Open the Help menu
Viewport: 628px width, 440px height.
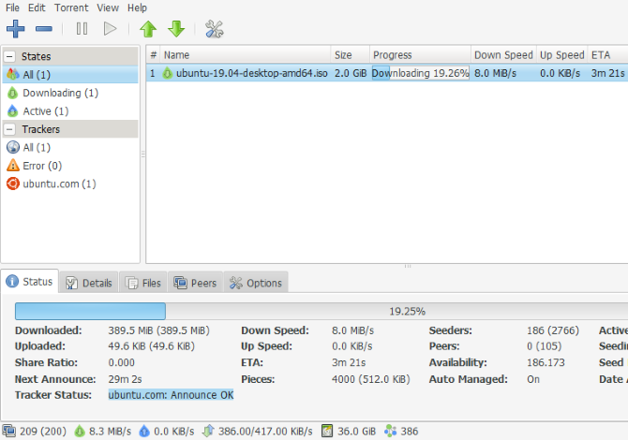137,7
